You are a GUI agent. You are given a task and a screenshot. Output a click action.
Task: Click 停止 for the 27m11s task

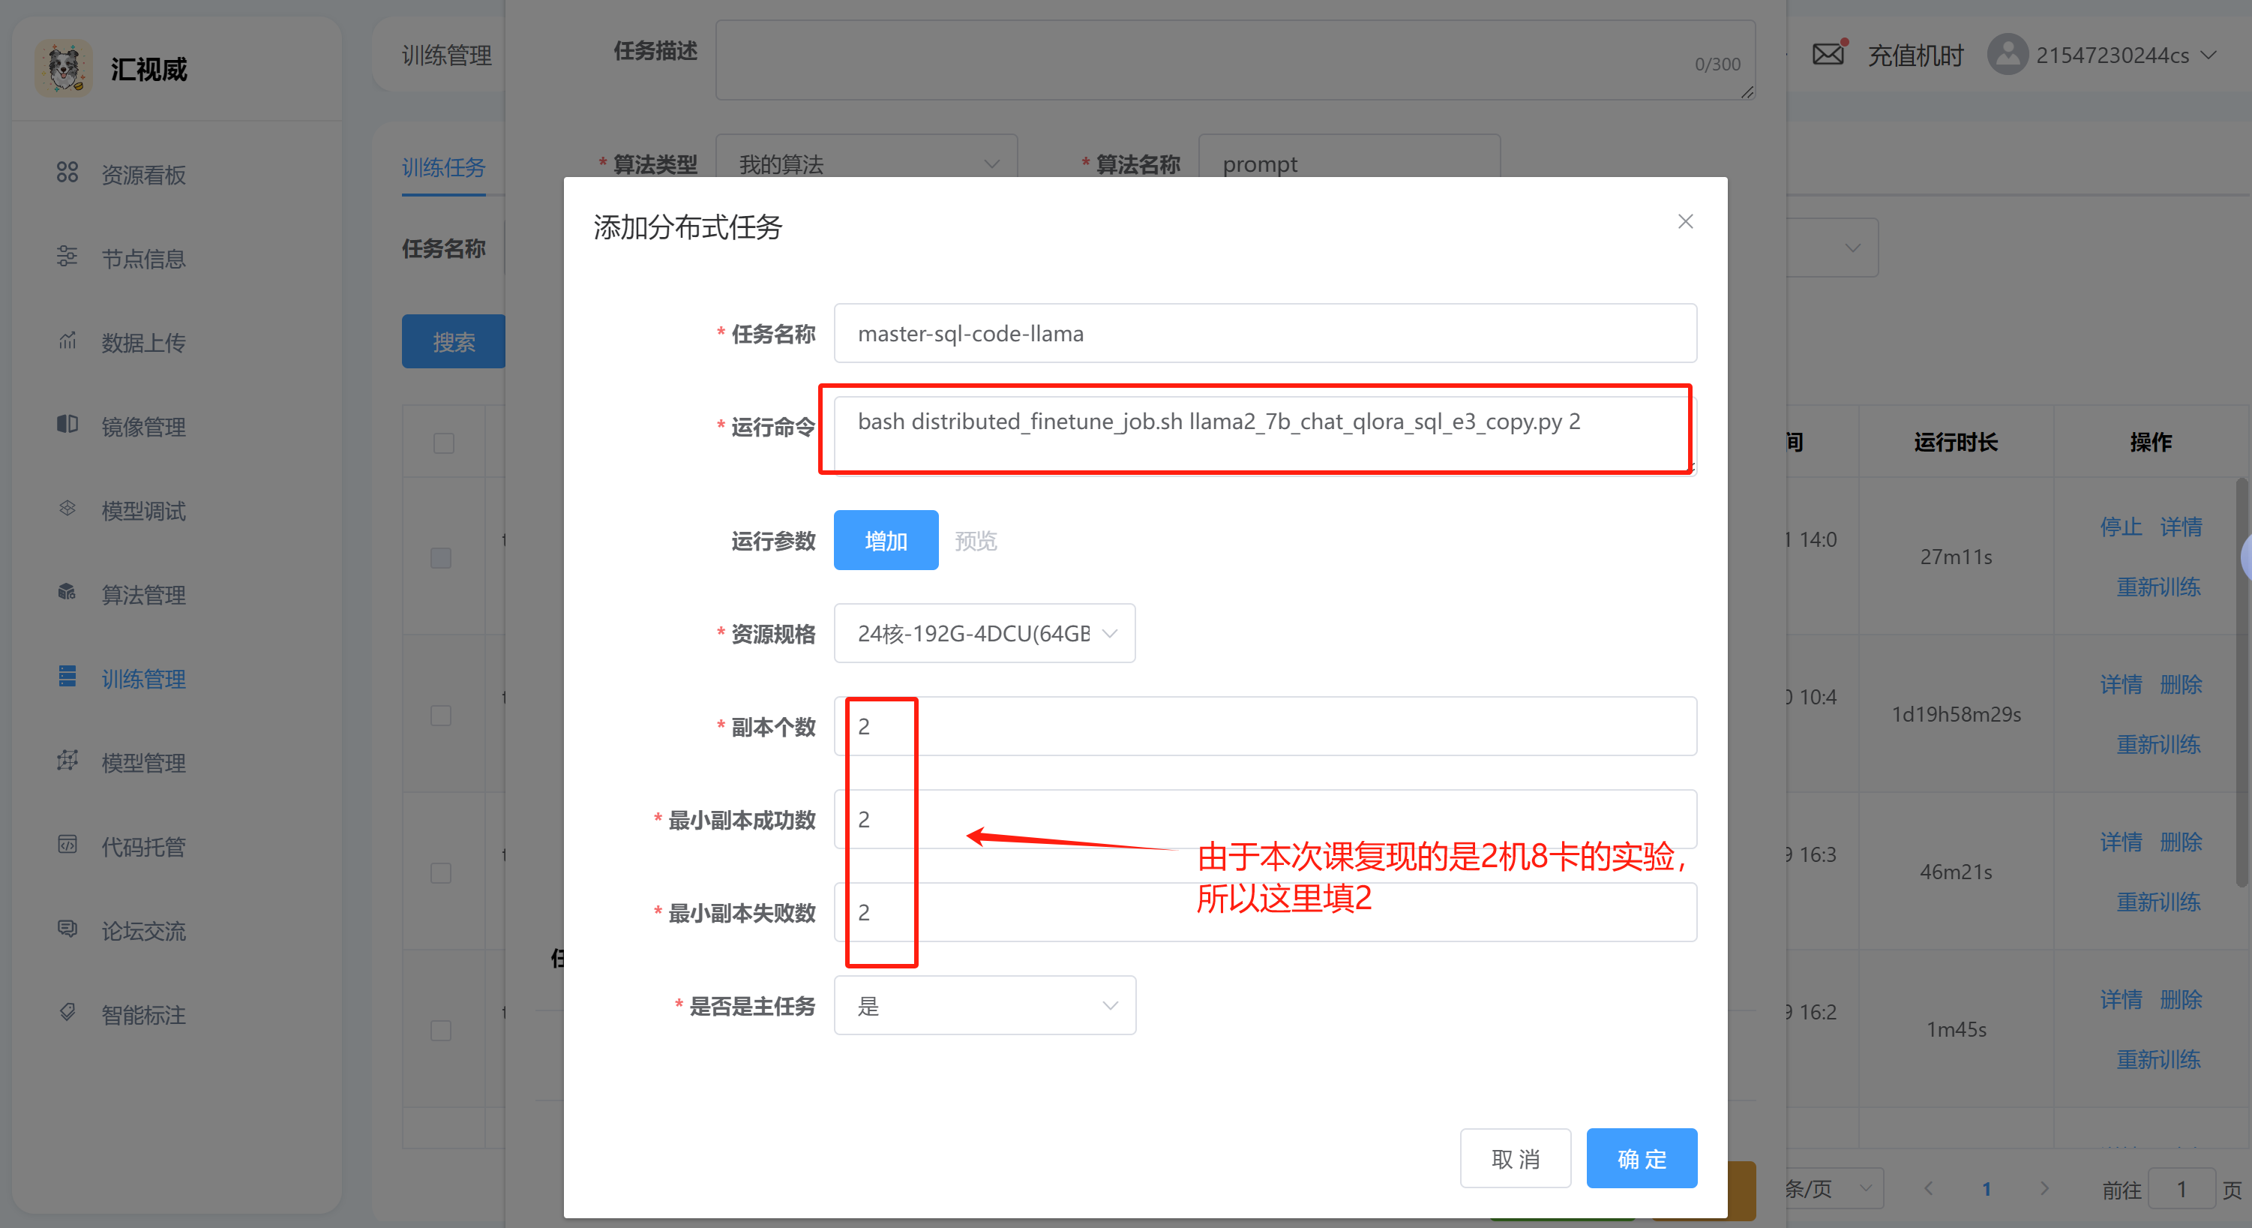[x=2121, y=527]
